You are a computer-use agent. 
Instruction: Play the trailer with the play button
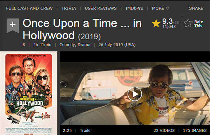pos(135,93)
